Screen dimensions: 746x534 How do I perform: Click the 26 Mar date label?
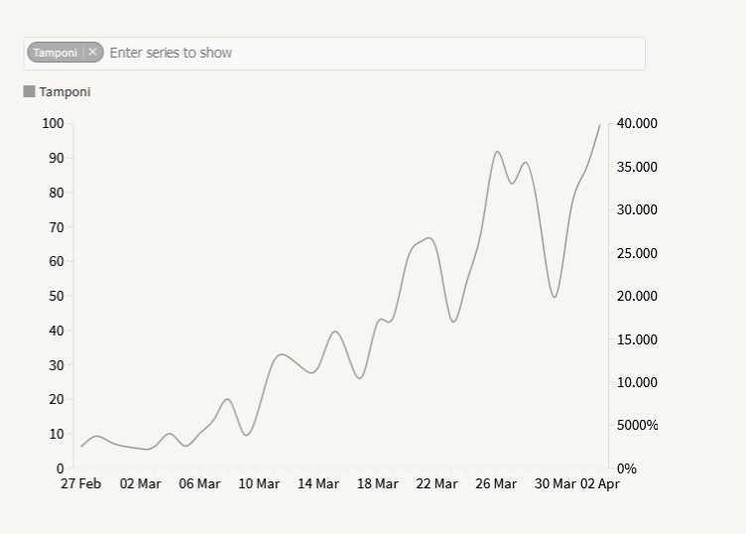click(496, 484)
